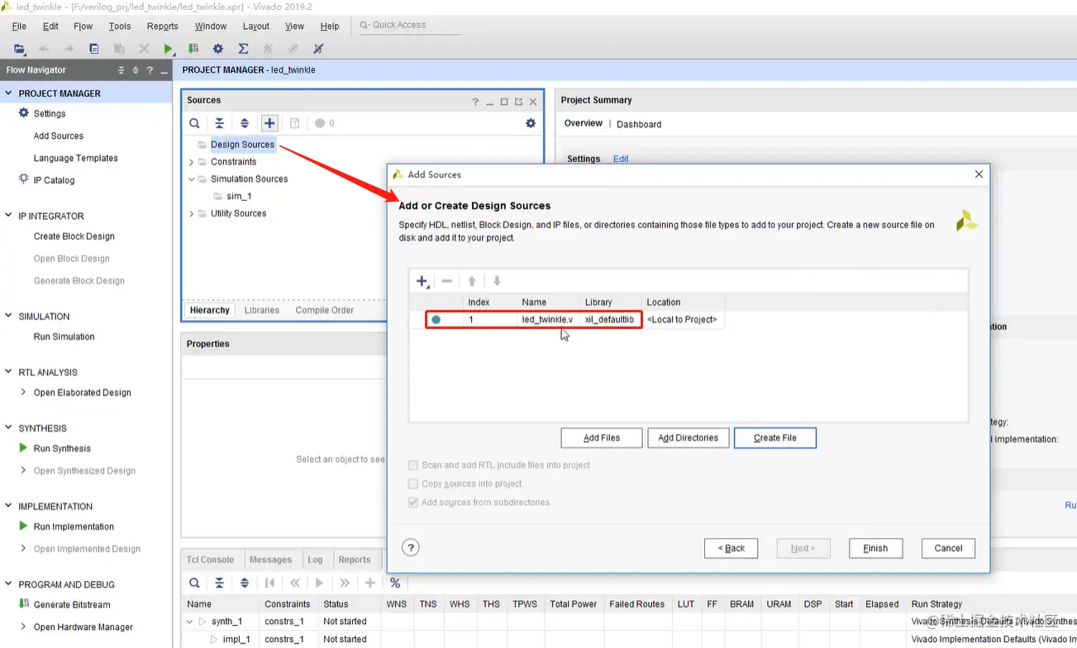Click the plus Add Sources icon in the Sources panel
Viewport: 1077px width, 648px height.
click(269, 123)
